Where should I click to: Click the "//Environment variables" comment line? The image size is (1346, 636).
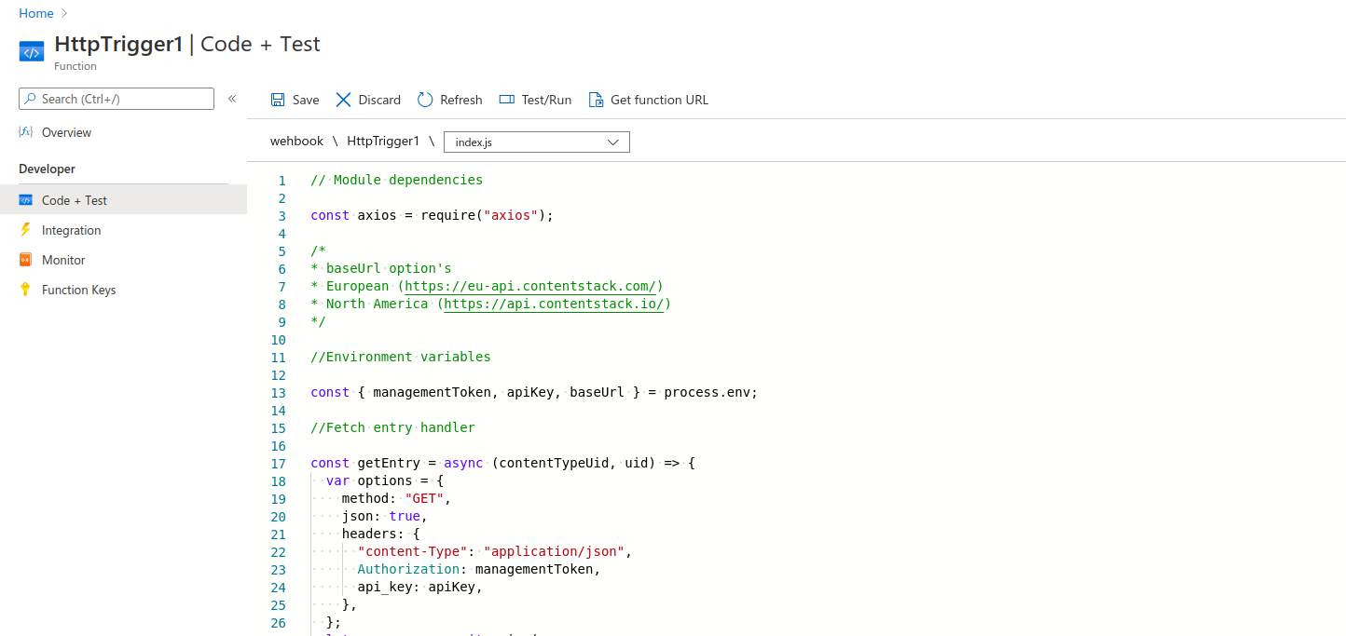click(x=401, y=357)
